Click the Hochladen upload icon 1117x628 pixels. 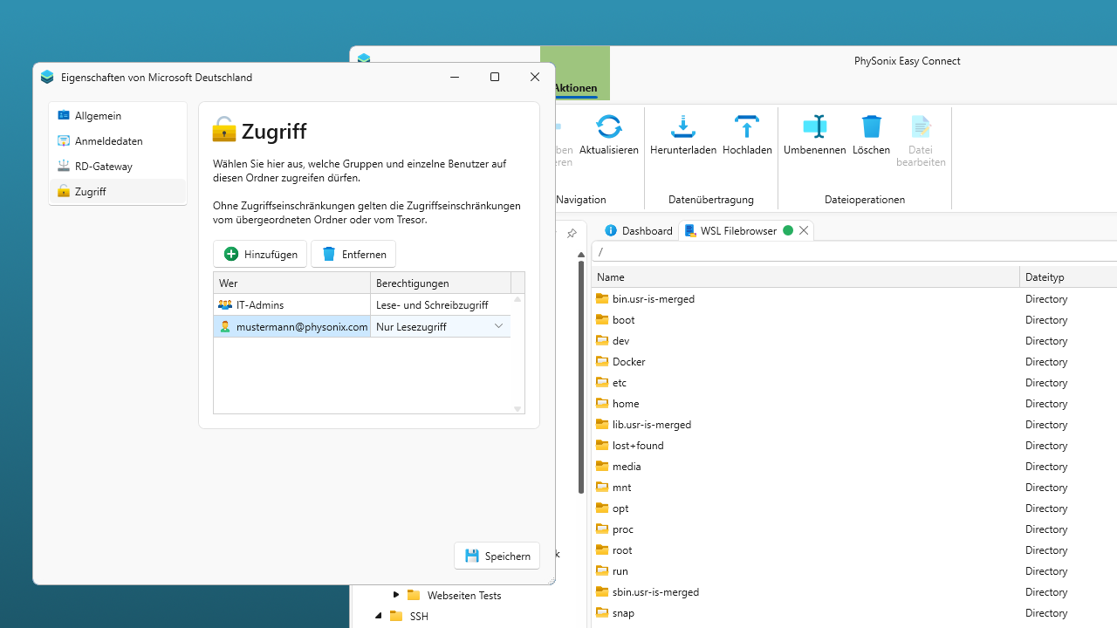(747, 127)
